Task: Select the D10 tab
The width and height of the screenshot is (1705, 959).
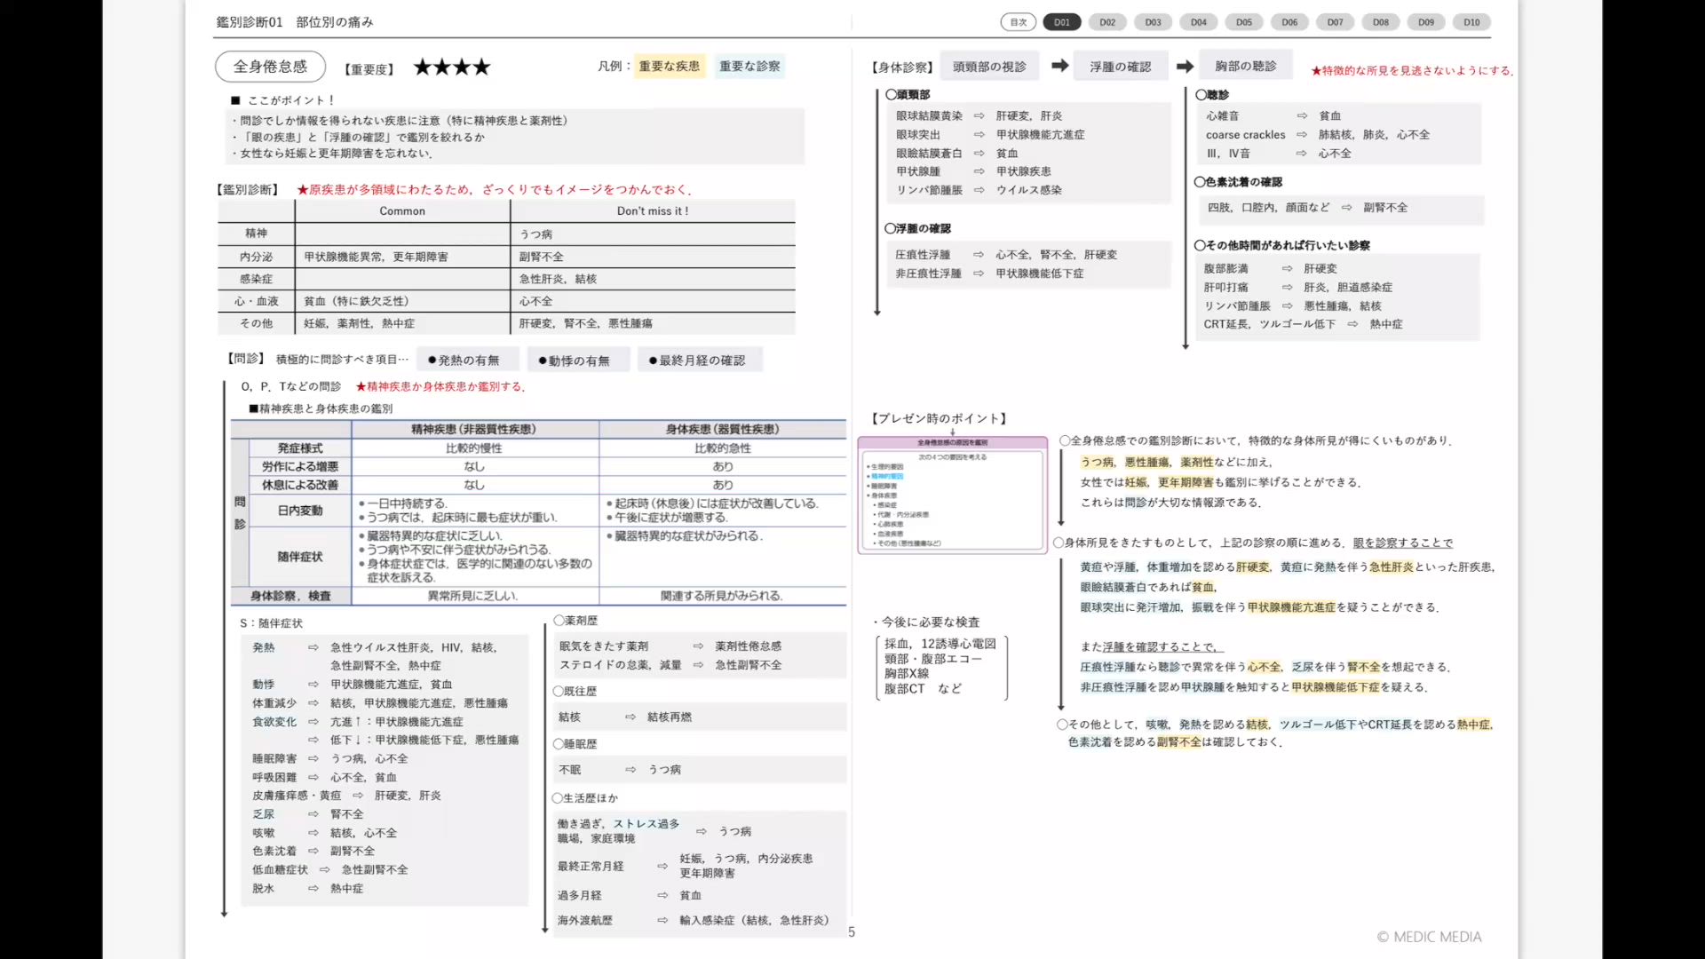Action: pyautogui.click(x=1471, y=22)
